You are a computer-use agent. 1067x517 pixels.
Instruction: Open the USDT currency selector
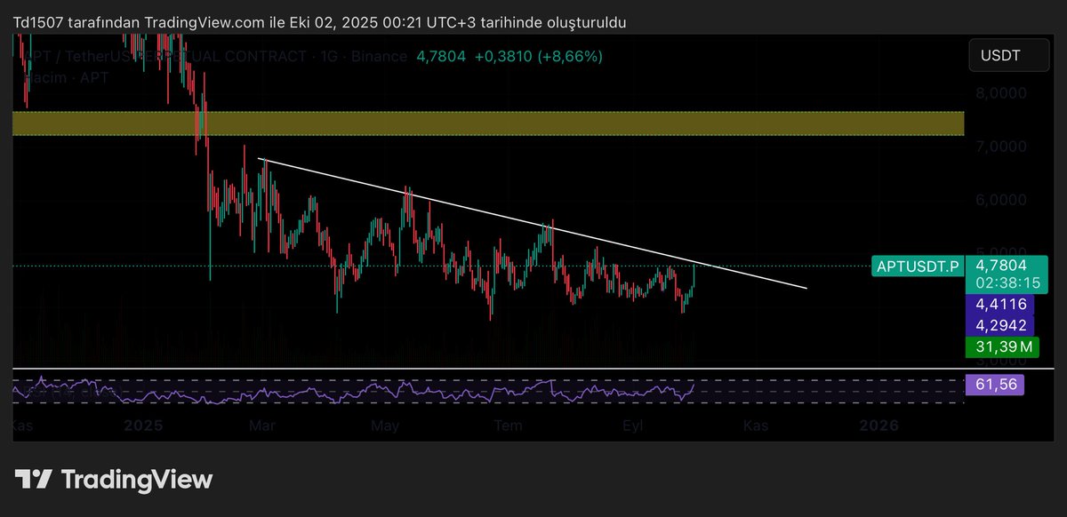coord(1010,56)
